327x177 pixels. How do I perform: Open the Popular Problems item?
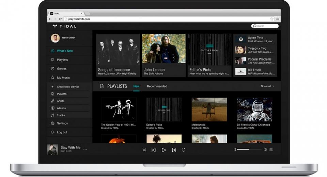pyautogui.click(x=255, y=61)
